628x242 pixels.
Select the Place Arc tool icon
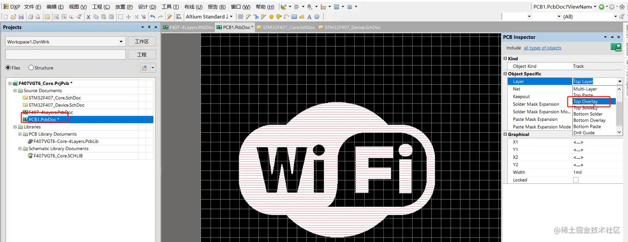286,17
